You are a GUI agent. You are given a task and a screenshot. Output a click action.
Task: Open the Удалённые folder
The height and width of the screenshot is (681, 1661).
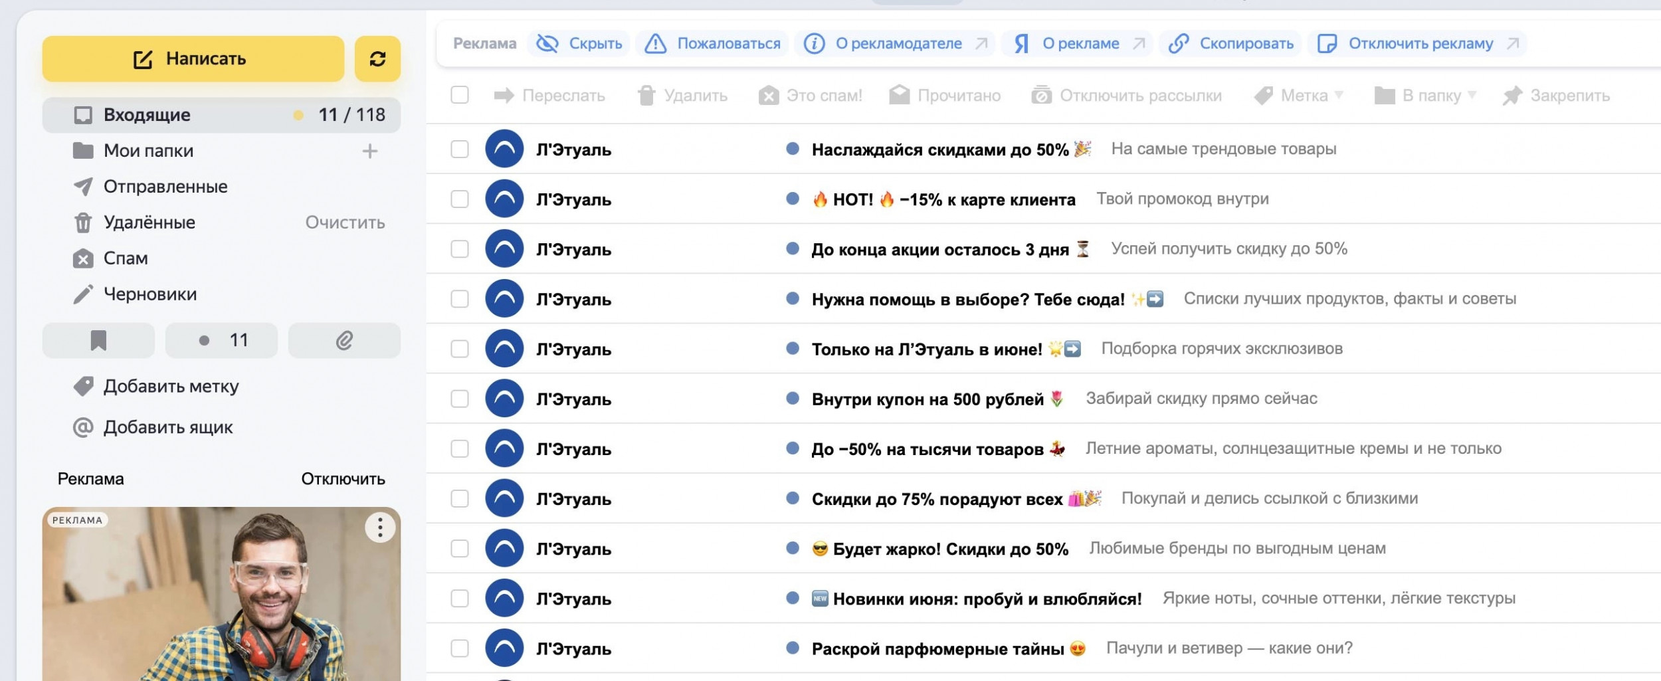(x=149, y=223)
